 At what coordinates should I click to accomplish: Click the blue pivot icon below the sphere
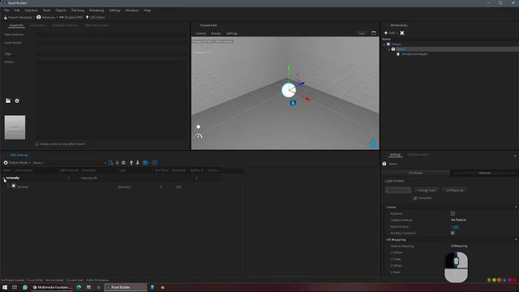click(x=293, y=103)
